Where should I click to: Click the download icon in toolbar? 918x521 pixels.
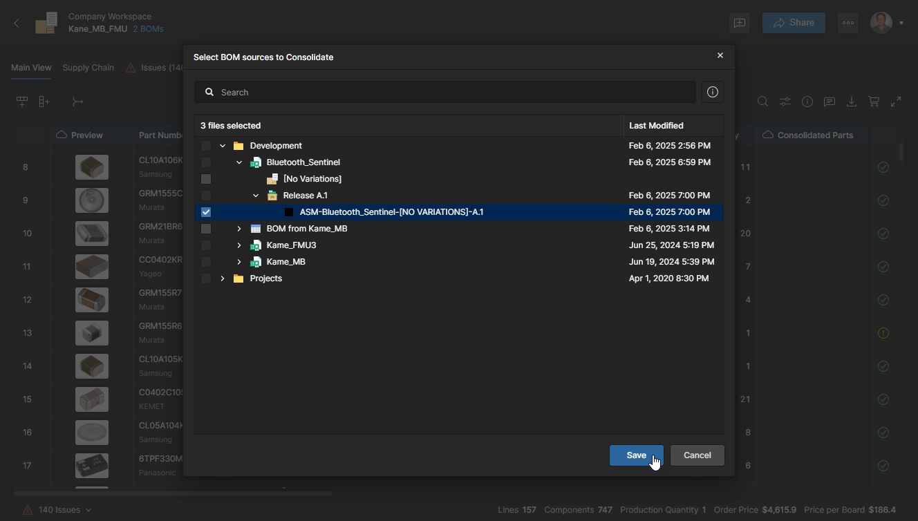coord(852,102)
